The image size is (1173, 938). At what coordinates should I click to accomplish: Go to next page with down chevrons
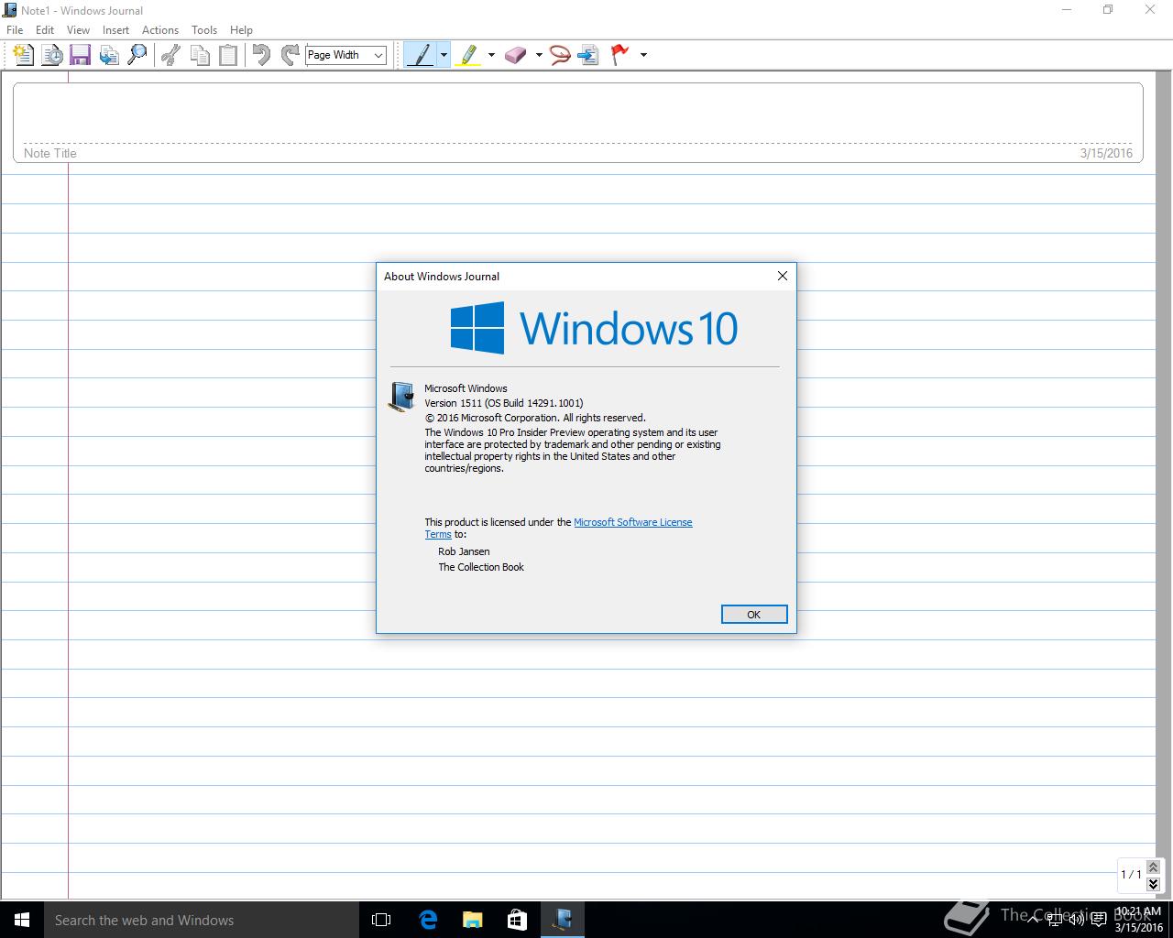coord(1154,884)
